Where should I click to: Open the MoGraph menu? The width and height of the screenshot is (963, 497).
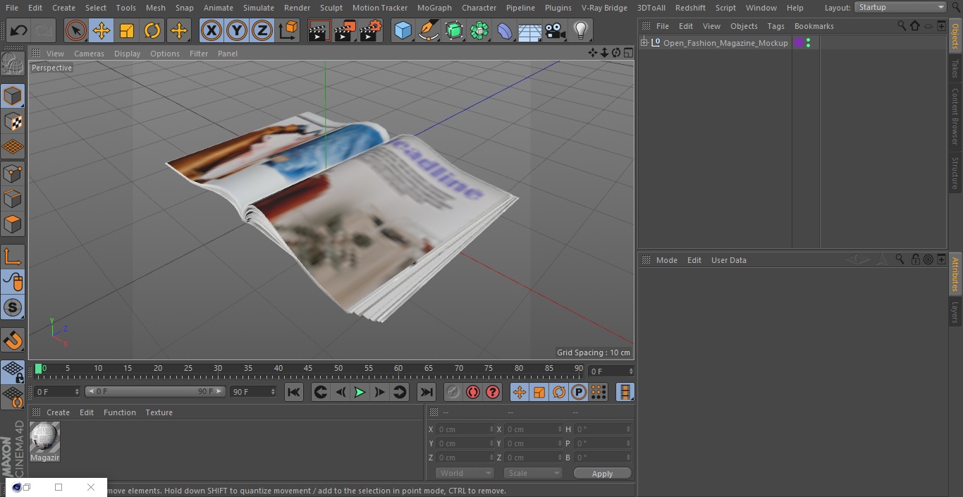(434, 8)
